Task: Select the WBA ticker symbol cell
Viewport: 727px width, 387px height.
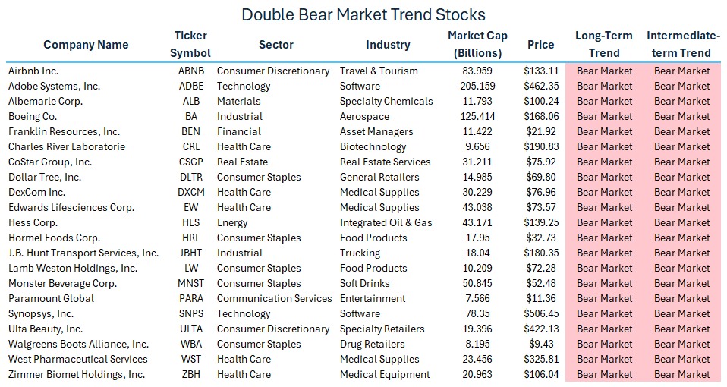Action: 190,344
